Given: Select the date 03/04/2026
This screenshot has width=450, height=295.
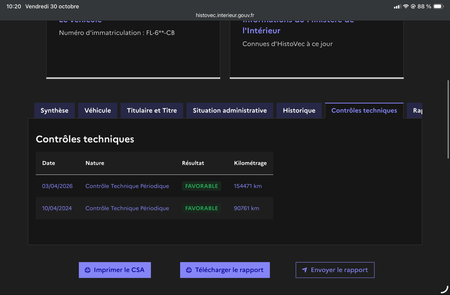Looking at the screenshot, I should (57, 186).
